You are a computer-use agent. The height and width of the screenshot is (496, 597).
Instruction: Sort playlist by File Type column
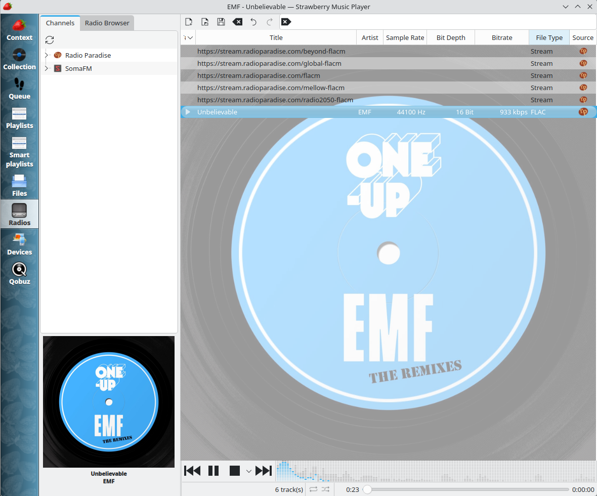click(549, 38)
